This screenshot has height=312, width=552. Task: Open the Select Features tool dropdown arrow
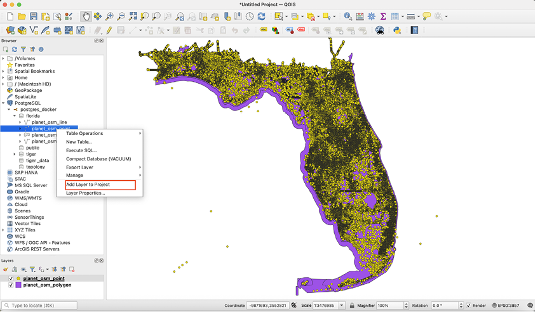click(x=286, y=16)
